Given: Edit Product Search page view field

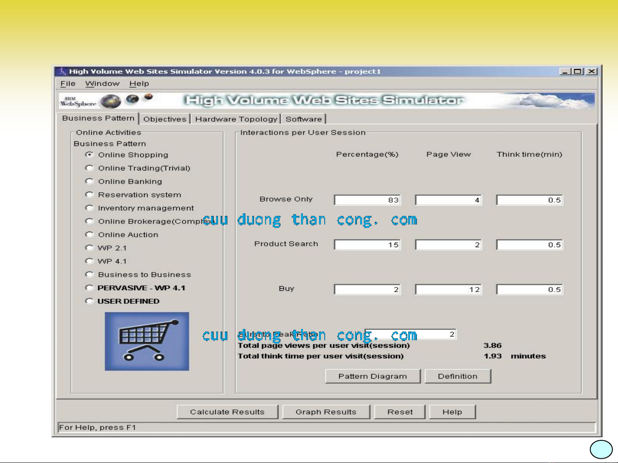Looking at the screenshot, I should (x=449, y=245).
